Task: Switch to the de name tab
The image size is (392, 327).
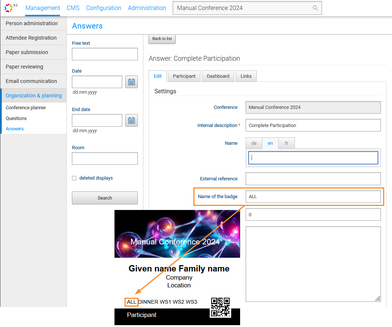Action: click(254, 143)
